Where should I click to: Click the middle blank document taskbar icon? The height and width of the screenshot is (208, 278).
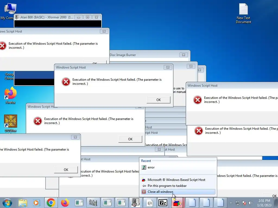[206, 203]
